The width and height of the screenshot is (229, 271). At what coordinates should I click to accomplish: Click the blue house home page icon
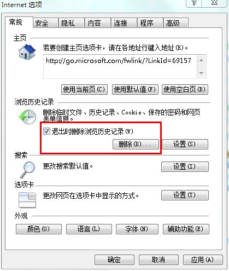coord(27,52)
